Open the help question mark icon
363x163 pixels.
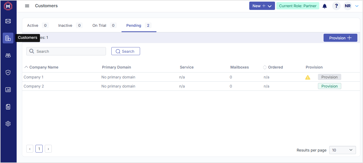pos(336,6)
